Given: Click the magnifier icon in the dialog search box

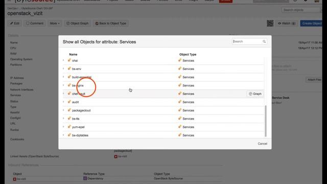Looking at the screenshot, I should pos(264,41).
